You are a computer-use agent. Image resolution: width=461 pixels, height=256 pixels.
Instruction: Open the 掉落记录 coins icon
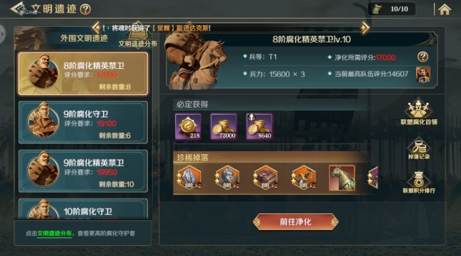(419, 149)
